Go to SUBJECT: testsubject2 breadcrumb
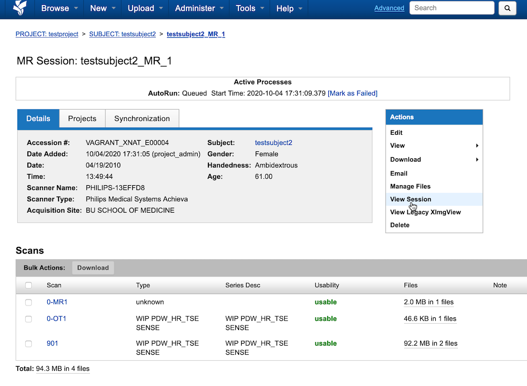Screen dimensions: 527x386 click(122, 34)
